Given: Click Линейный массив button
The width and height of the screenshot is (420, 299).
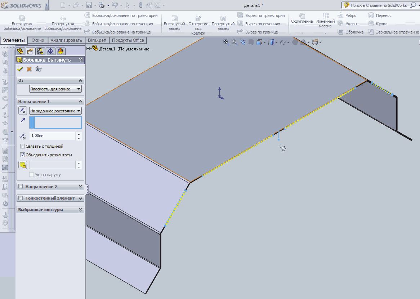Looking at the screenshot, I should pos(326,20).
